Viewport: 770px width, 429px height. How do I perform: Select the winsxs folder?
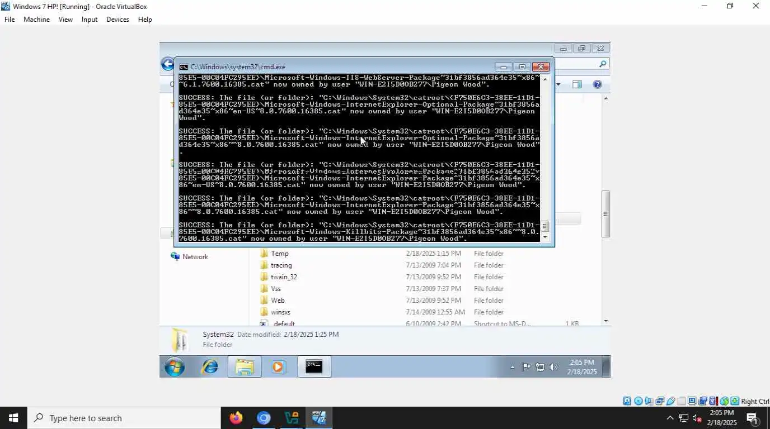click(x=280, y=312)
